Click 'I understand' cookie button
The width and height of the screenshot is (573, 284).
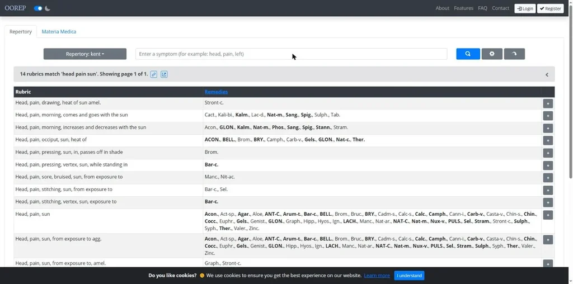(409, 276)
